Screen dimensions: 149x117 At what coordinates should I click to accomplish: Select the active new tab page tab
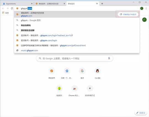pyautogui.click(x=83, y=4)
